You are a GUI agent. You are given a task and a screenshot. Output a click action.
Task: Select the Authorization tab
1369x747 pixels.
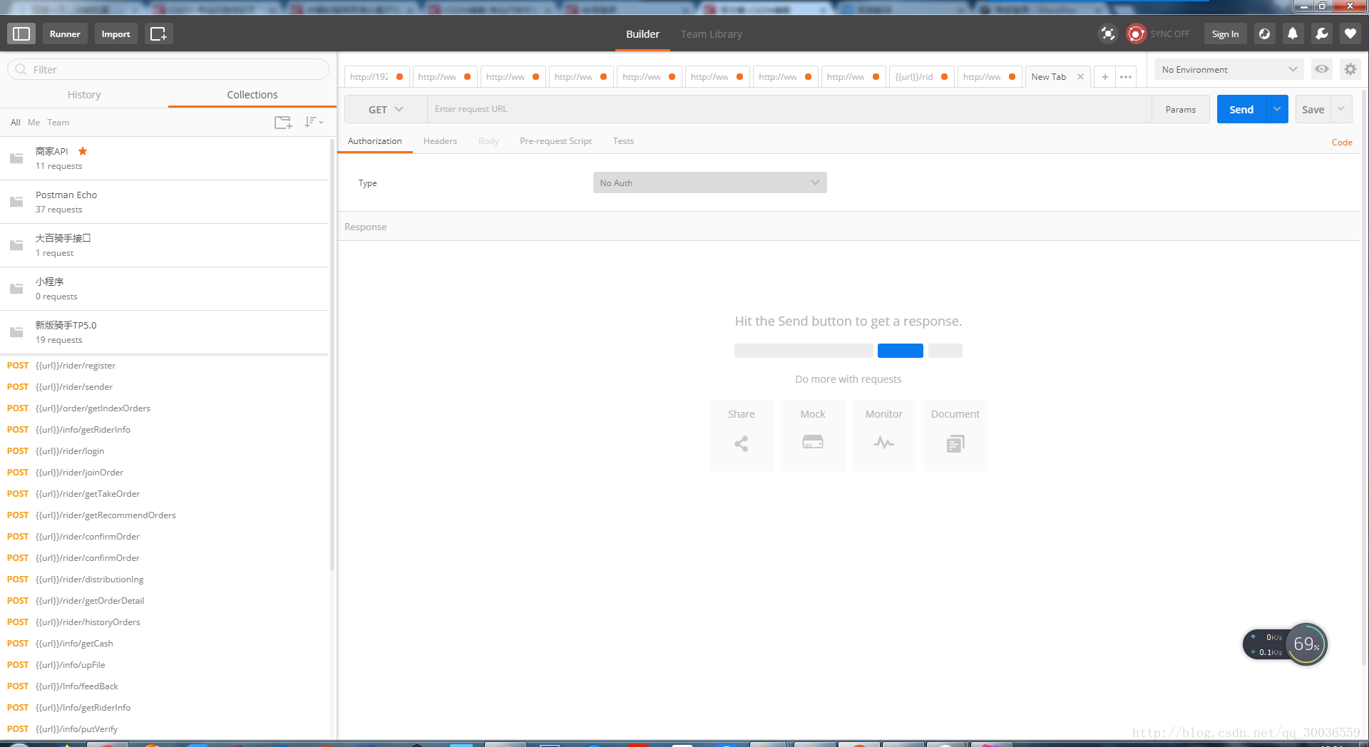point(375,140)
